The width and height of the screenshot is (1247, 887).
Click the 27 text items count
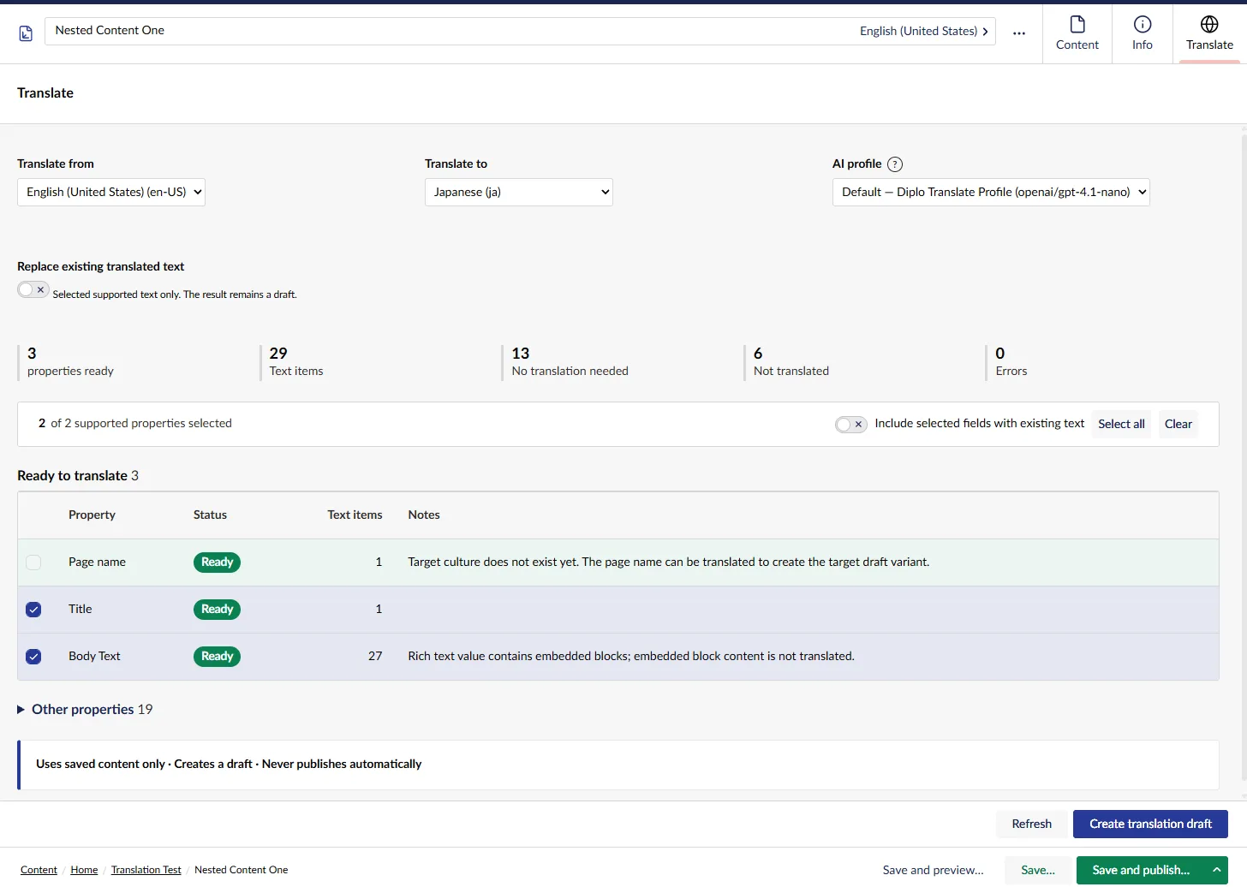(375, 657)
